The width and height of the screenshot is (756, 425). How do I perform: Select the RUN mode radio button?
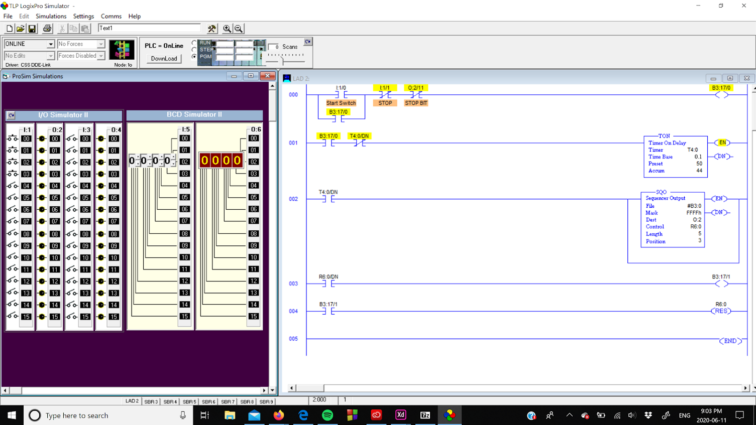coord(194,43)
